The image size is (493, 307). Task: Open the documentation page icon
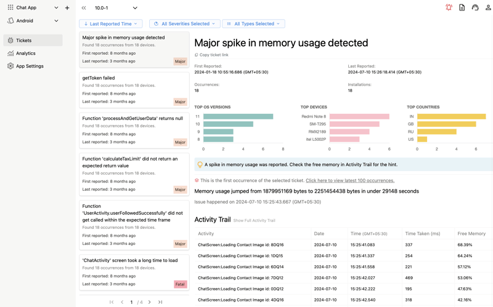[462, 8]
